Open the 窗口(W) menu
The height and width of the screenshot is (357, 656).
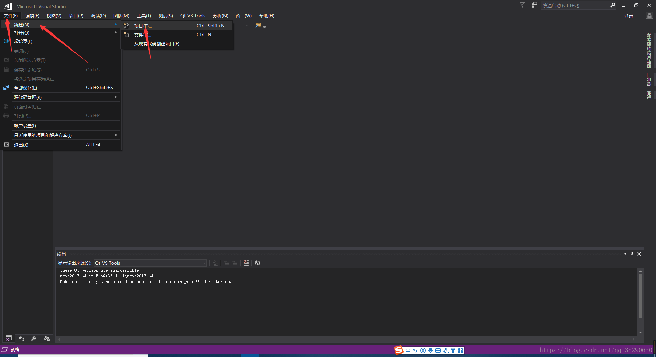click(x=244, y=16)
